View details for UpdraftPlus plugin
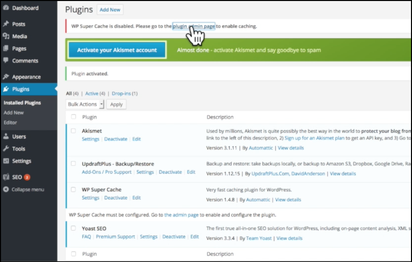Image resolution: width=412 pixels, height=262 pixels. (x=343, y=174)
